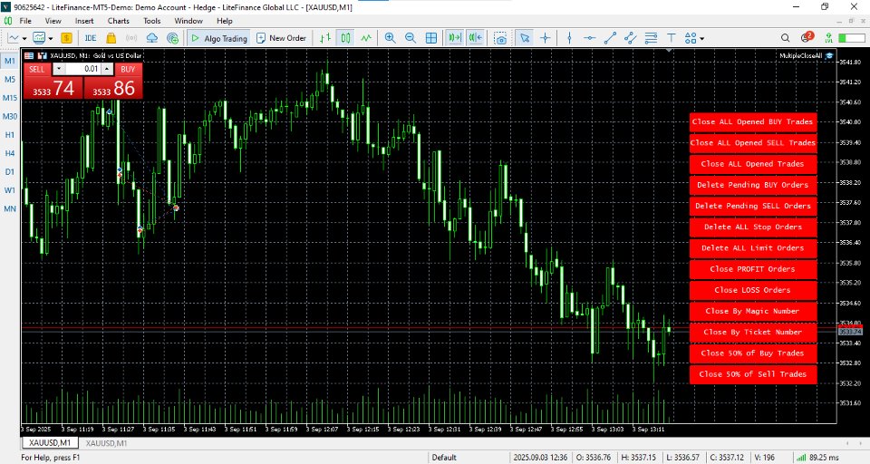Tile windows with grid icon
The image size is (870, 464).
(431, 38)
